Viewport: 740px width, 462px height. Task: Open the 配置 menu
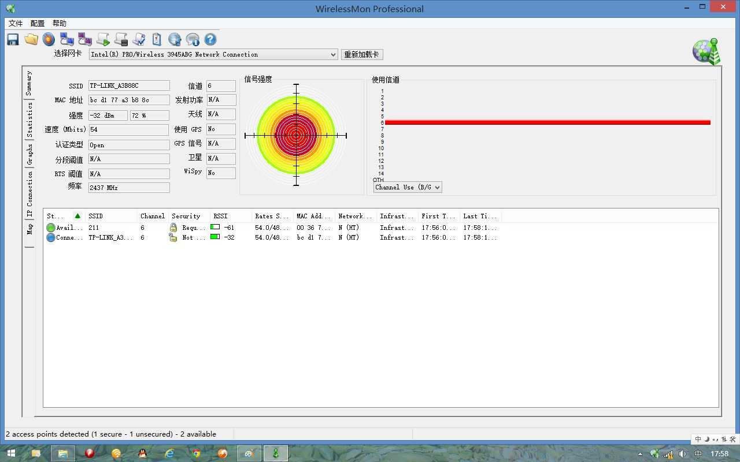[38, 23]
